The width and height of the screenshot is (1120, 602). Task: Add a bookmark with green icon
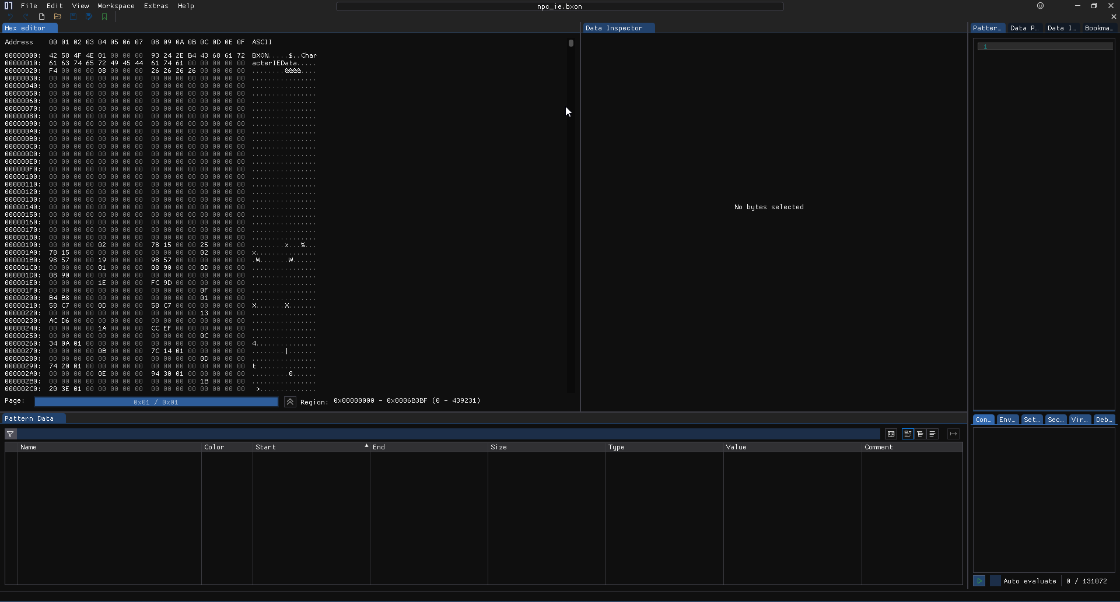tap(104, 17)
